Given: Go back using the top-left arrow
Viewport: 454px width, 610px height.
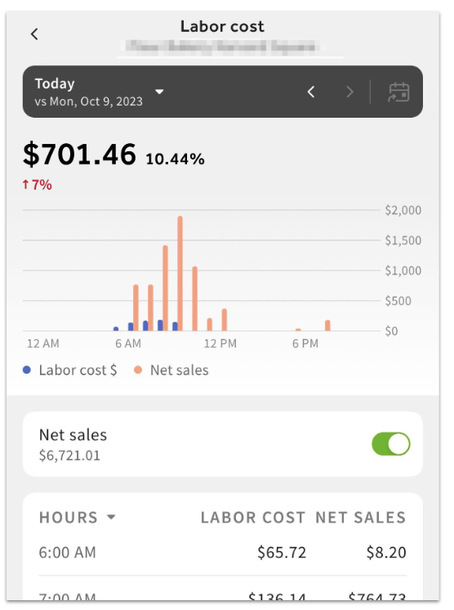Looking at the screenshot, I should coord(34,34).
